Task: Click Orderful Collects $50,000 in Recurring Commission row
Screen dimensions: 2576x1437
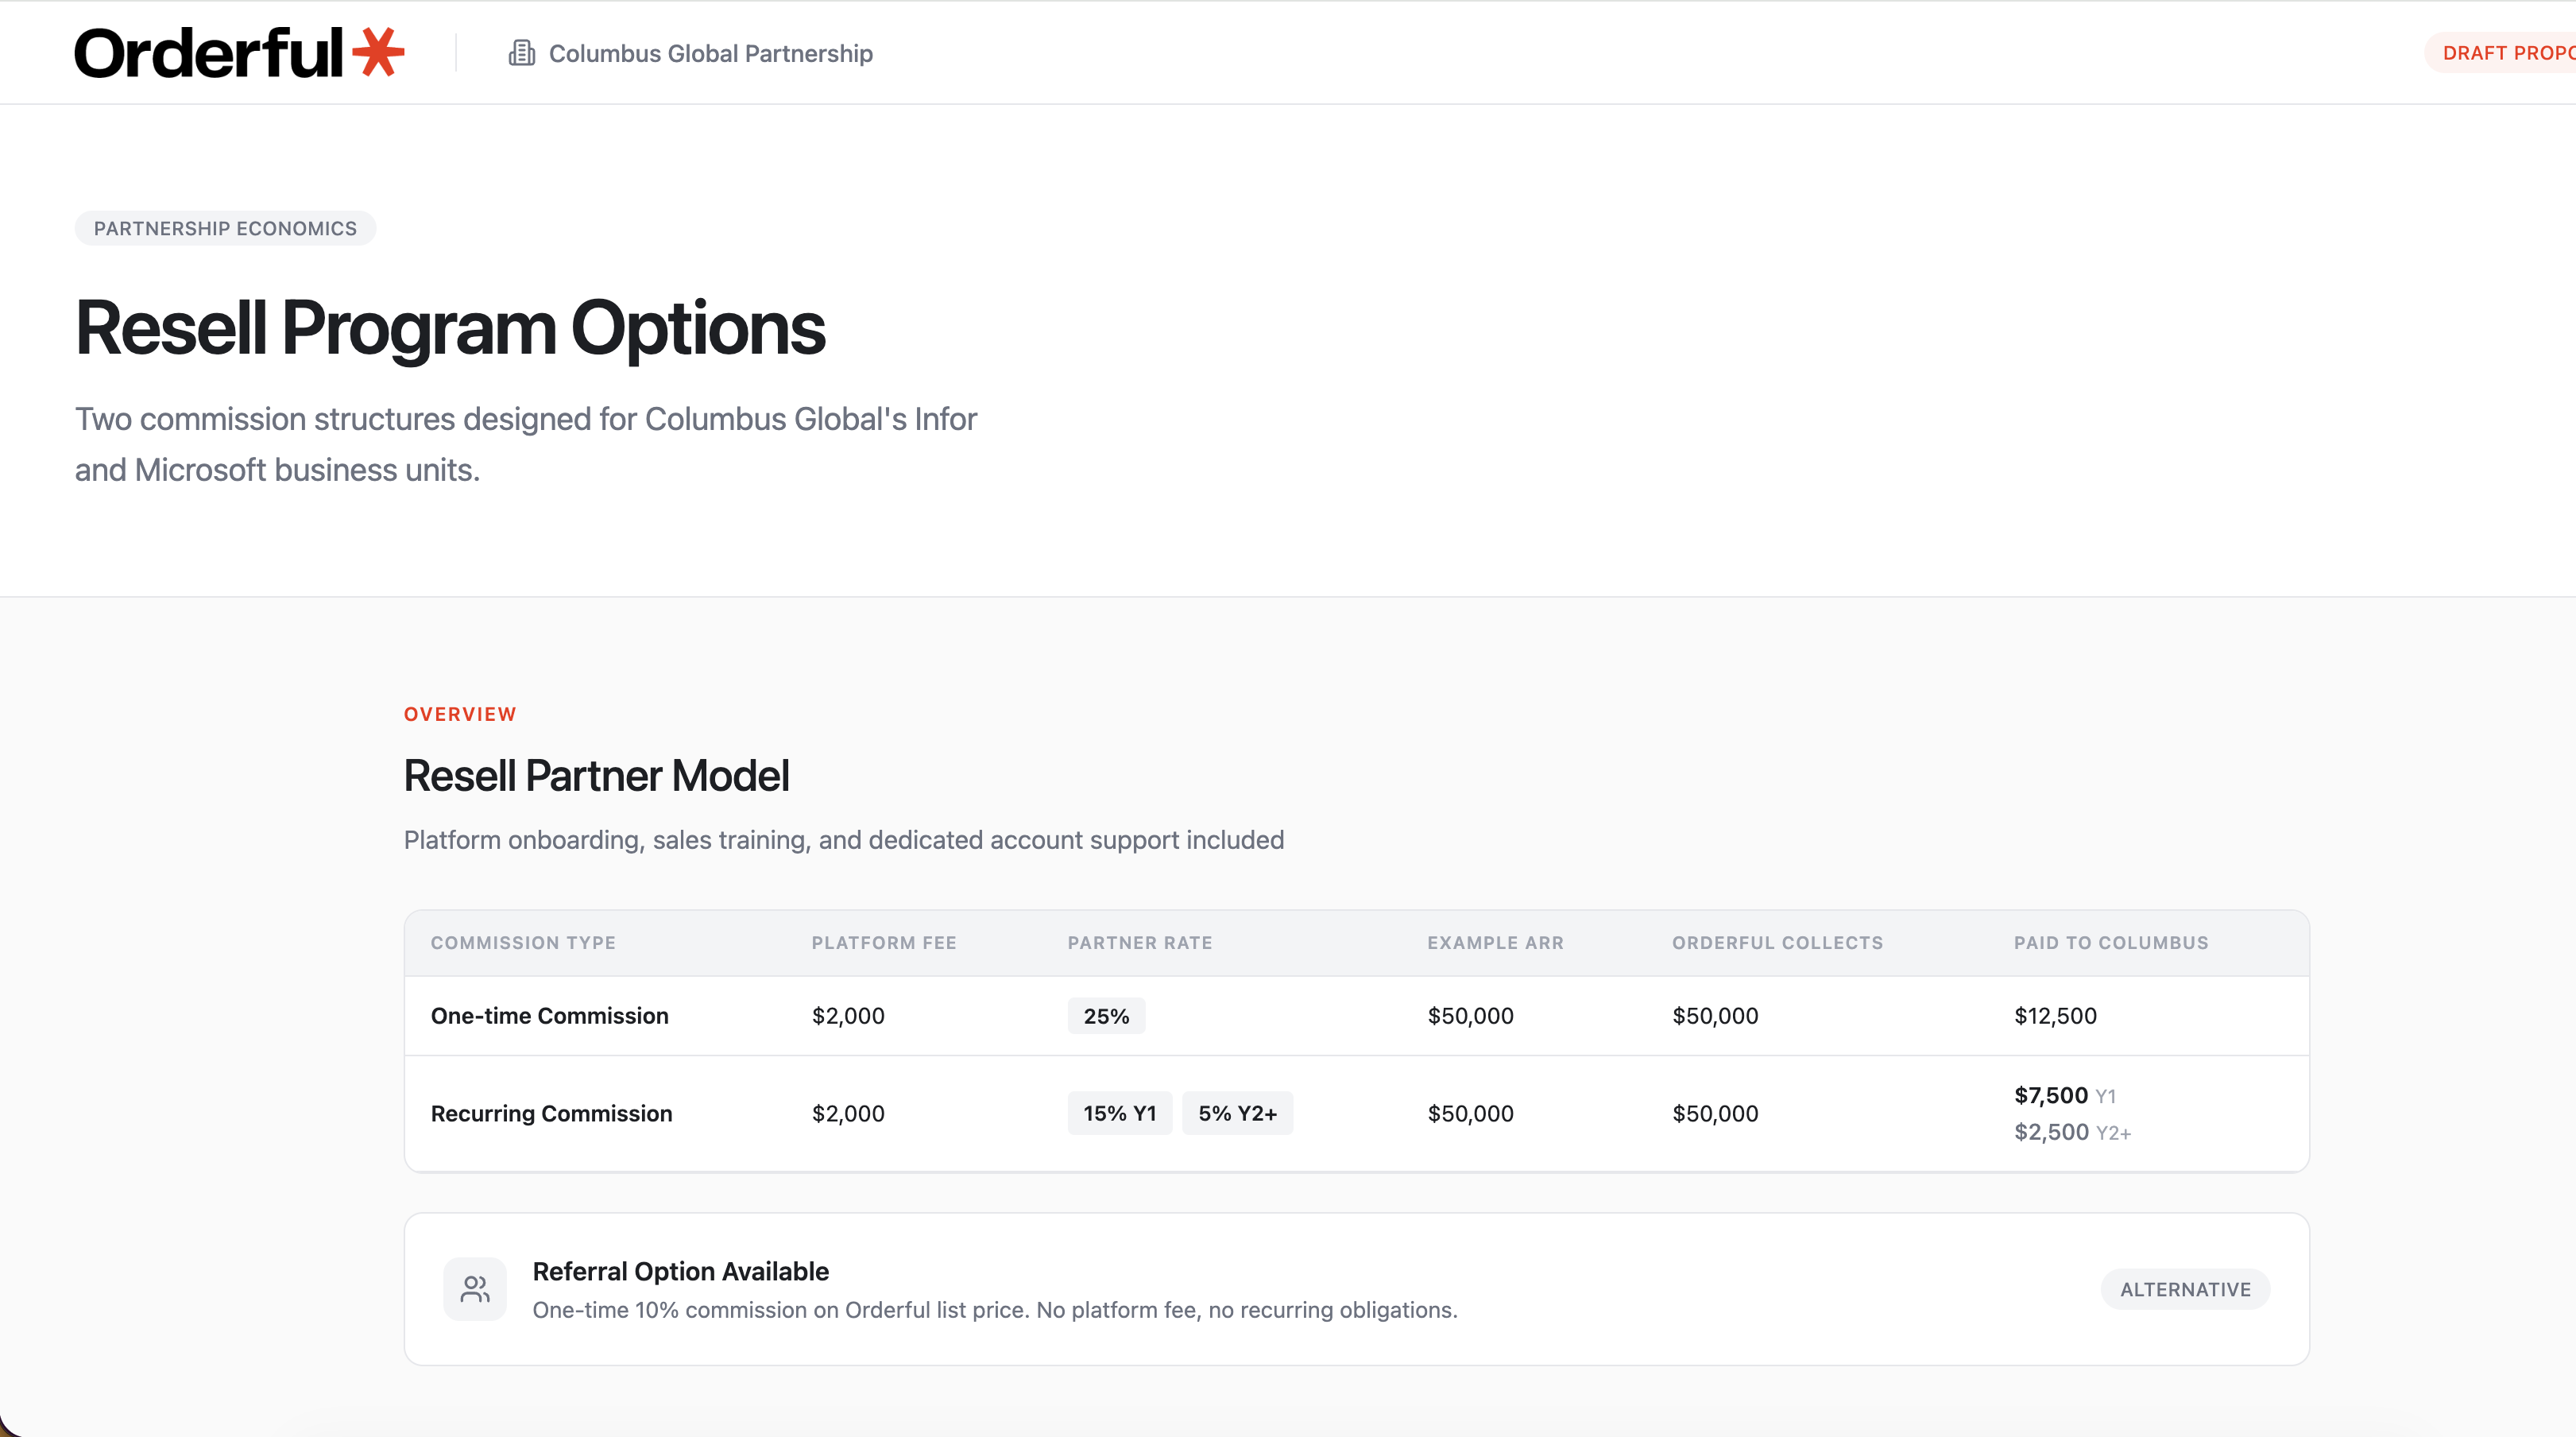Action: pyautogui.click(x=1715, y=1114)
